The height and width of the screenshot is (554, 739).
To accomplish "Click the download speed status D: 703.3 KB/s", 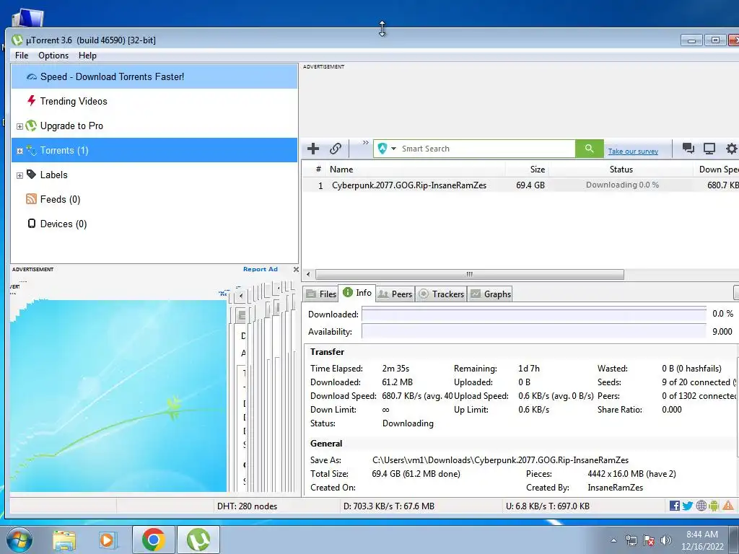I will point(389,506).
